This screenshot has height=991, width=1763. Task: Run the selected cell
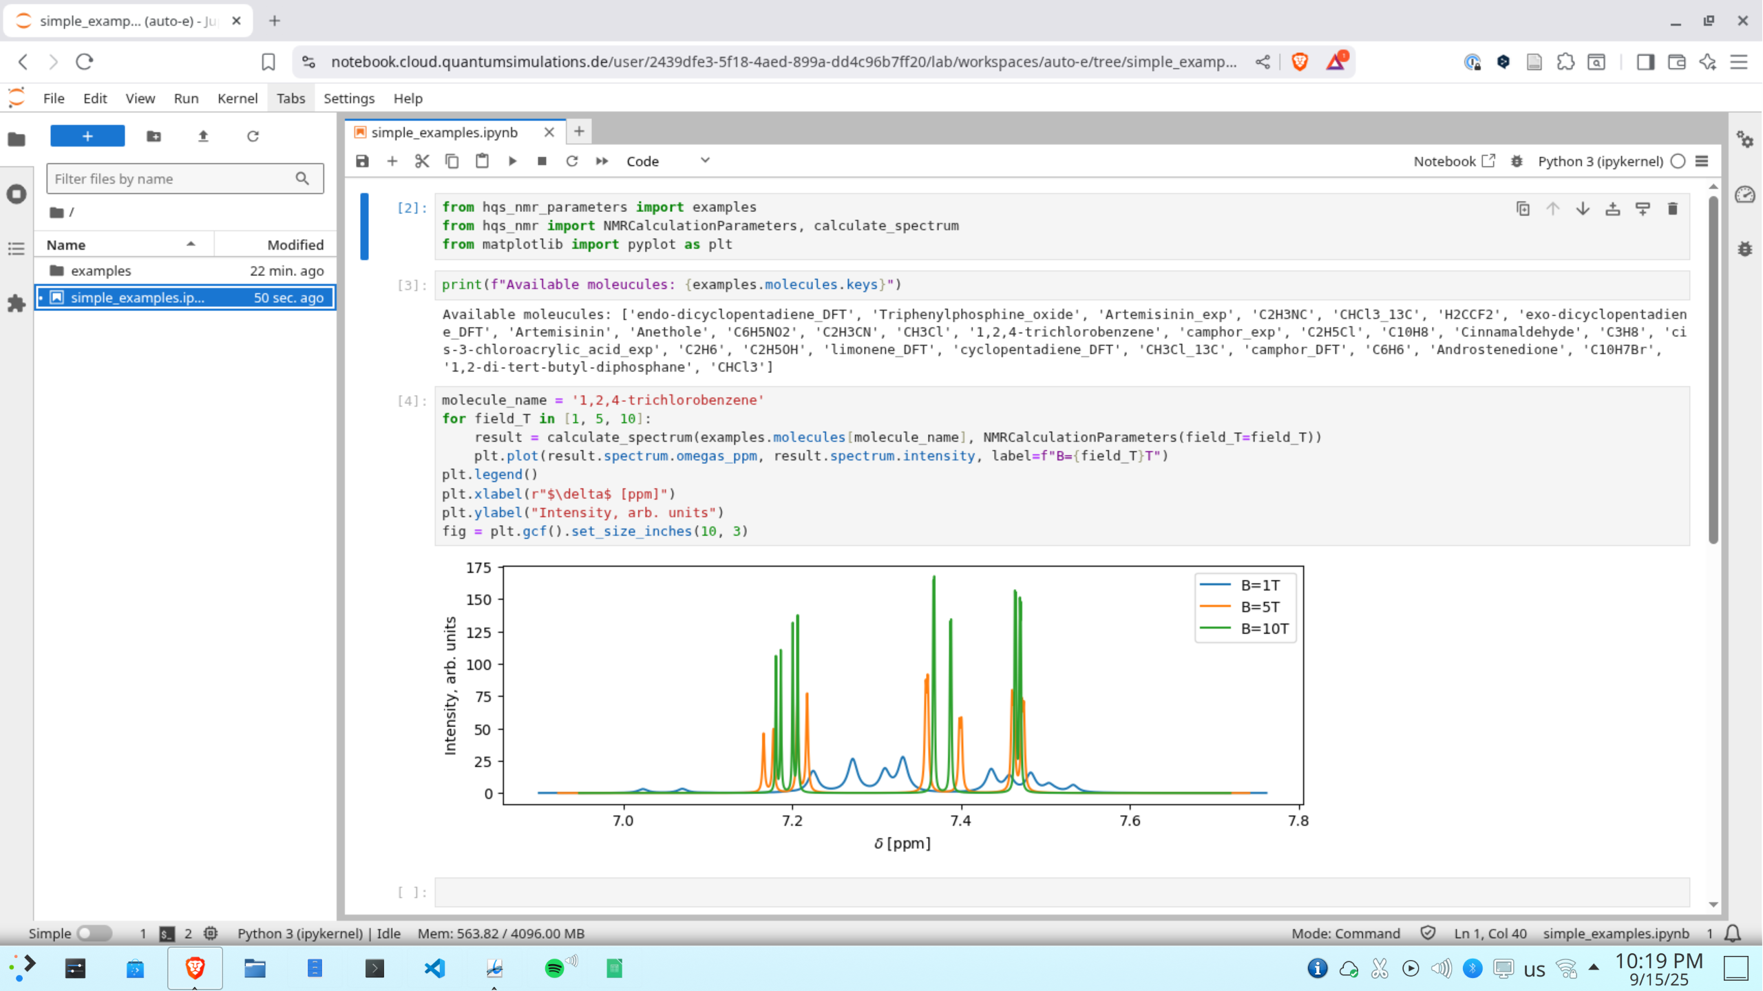pos(512,161)
